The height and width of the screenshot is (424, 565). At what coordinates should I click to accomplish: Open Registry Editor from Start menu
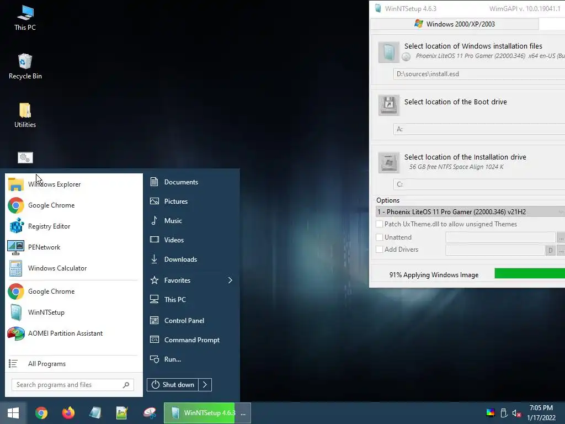pyautogui.click(x=73, y=226)
